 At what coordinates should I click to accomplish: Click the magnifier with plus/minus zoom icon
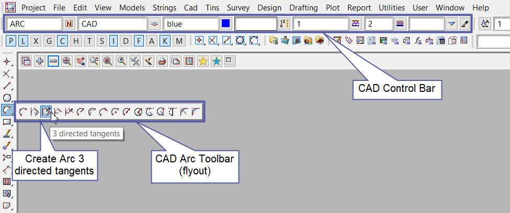(94, 61)
